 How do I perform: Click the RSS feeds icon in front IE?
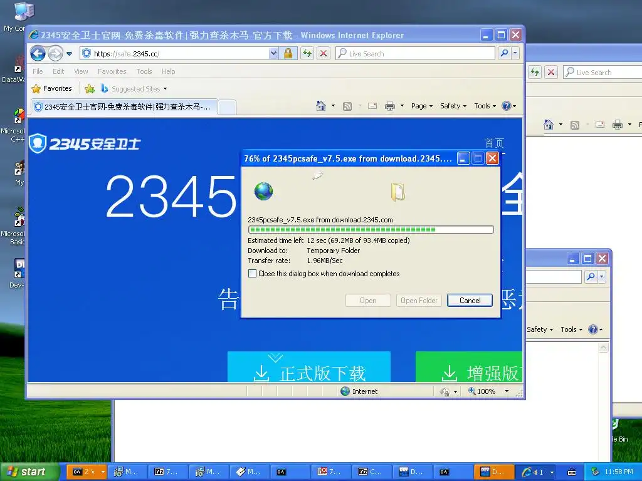(x=347, y=106)
